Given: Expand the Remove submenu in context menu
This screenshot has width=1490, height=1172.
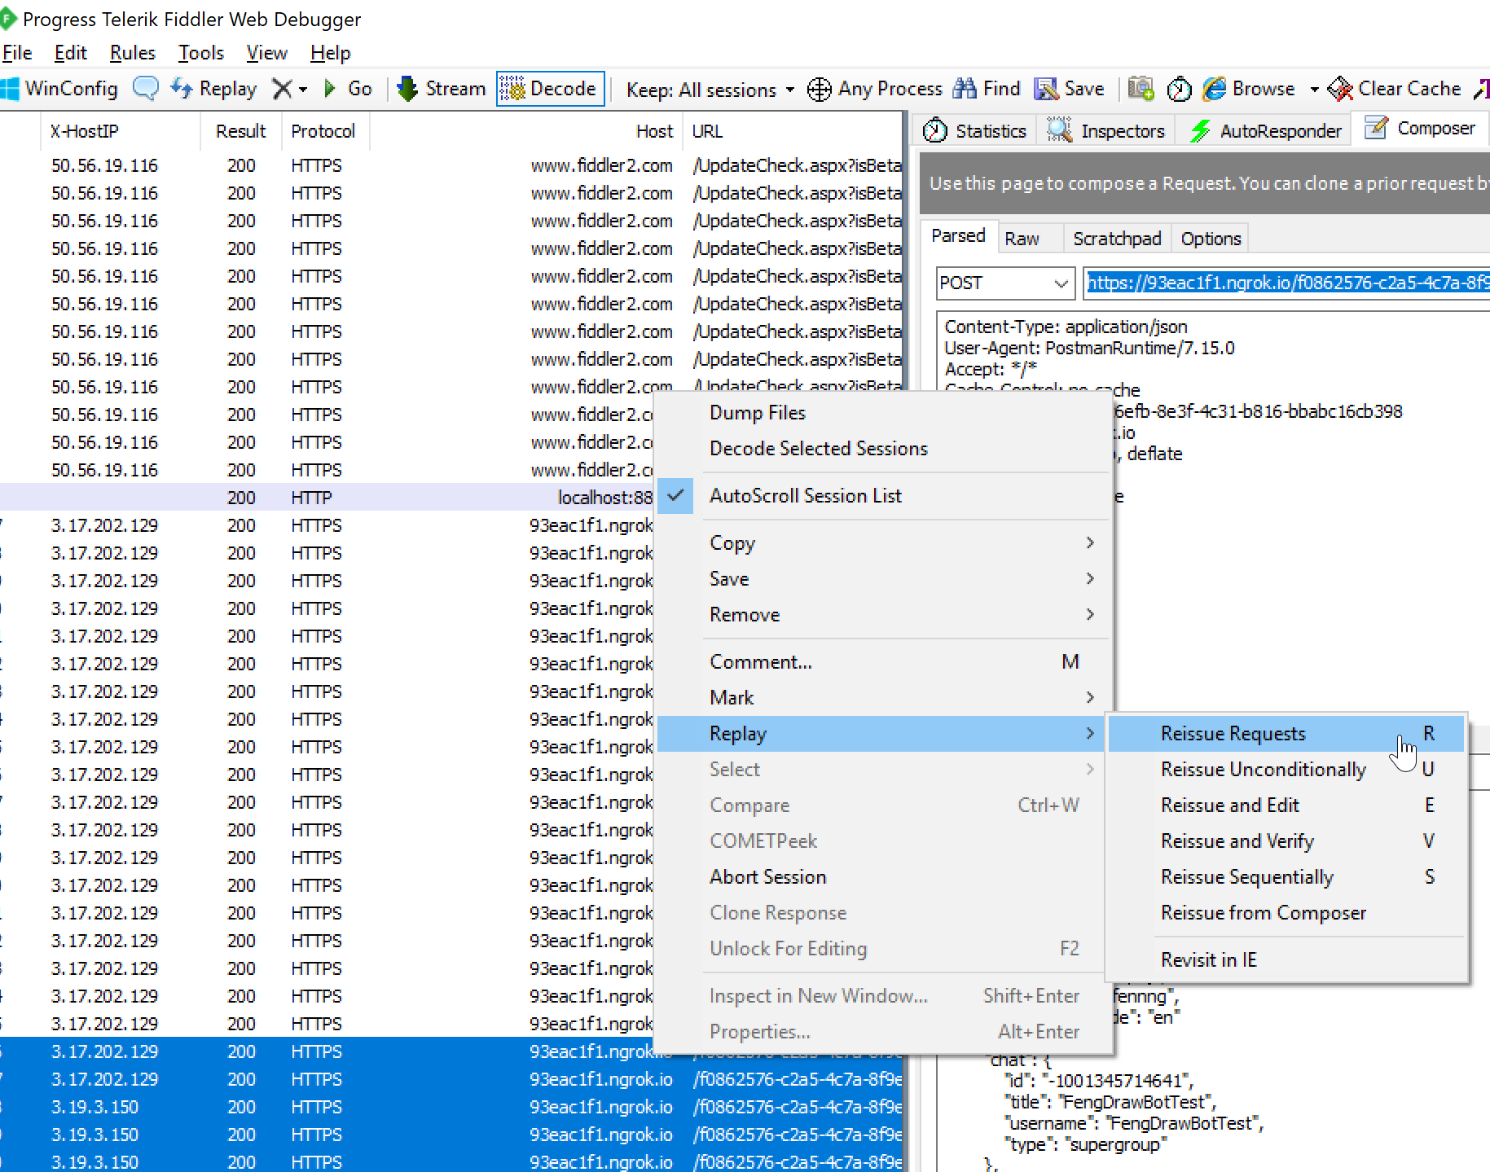Looking at the screenshot, I should 883,615.
